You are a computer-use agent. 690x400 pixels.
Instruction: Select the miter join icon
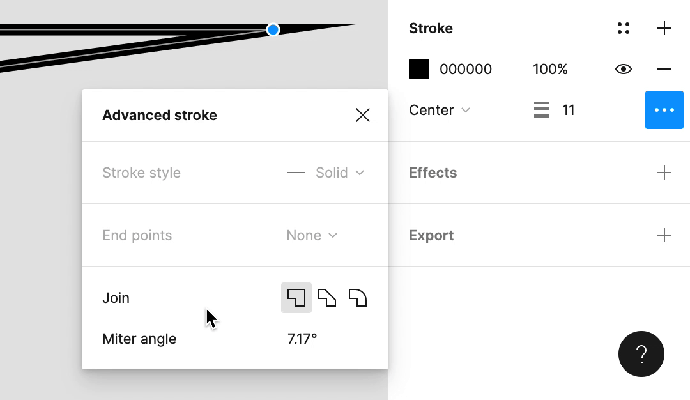[296, 298]
